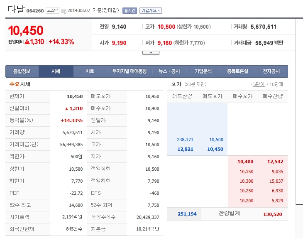The width and height of the screenshot is (303, 238).
Task: Select the 코스닥 market badge
Action: (52, 10)
